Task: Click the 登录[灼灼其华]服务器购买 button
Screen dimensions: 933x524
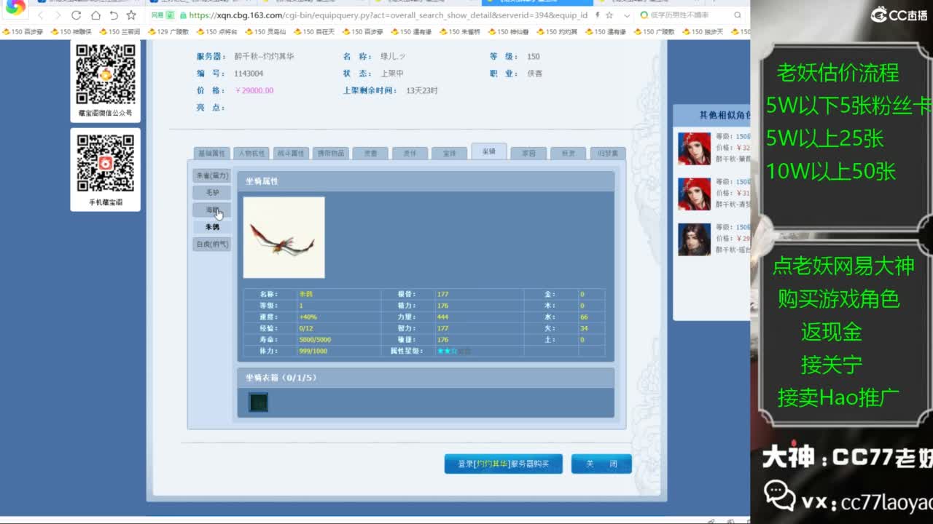Action: click(x=502, y=464)
